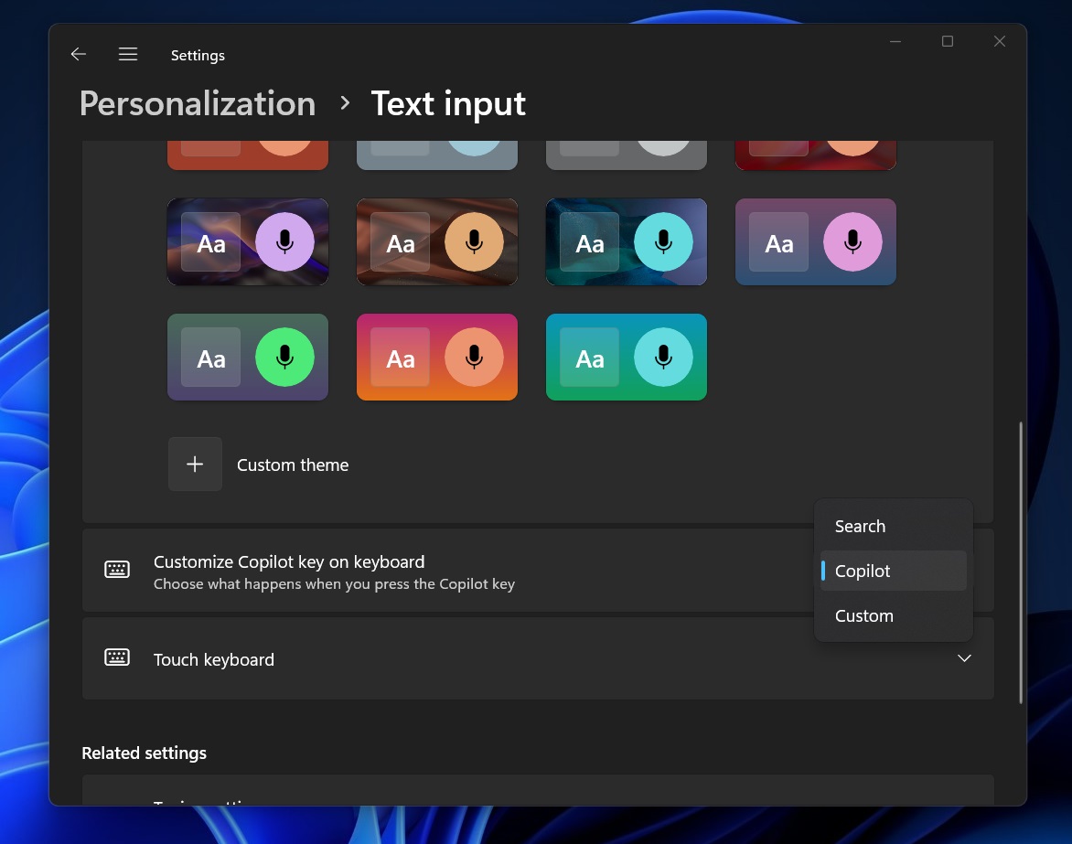Click the purple microphone theme icon
This screenshot has height=844, width=1072.
coord(284,242)
